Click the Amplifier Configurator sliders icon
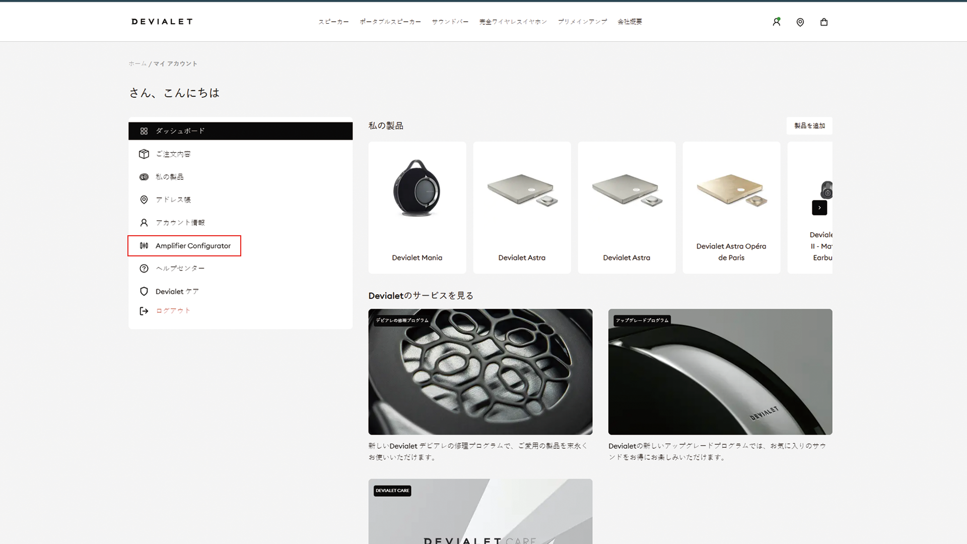967x544 pixels. coord(144,246)
